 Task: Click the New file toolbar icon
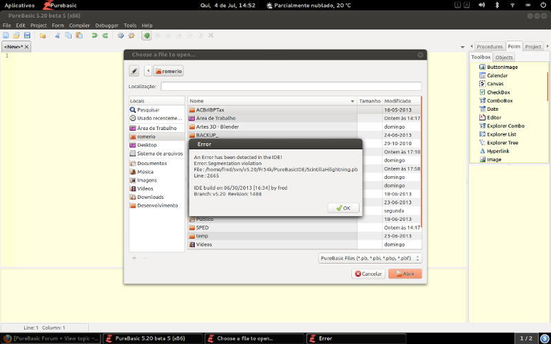(x=7, y=35)
